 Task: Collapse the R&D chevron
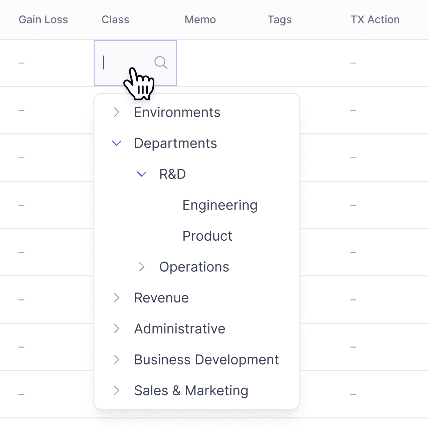click(142, 174)
